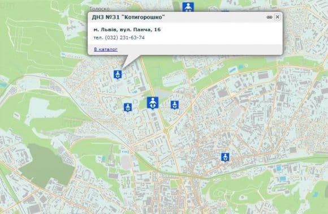328x214 pixels.
Task: Open the largest kindergarten marker on the map
Action: 153,103
